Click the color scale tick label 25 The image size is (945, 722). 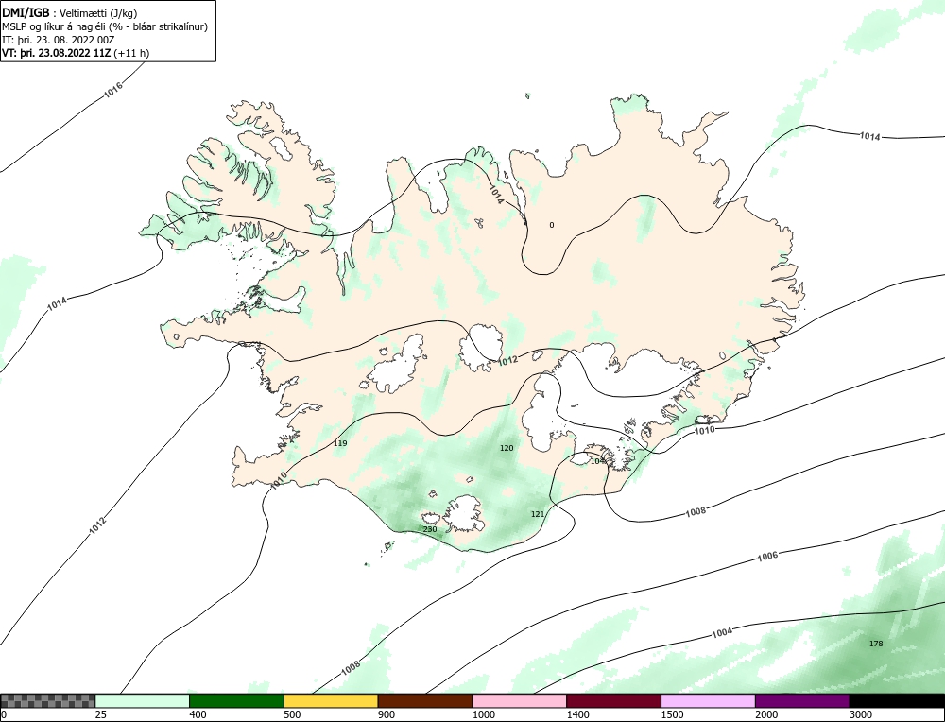click(x=101, y=714)
